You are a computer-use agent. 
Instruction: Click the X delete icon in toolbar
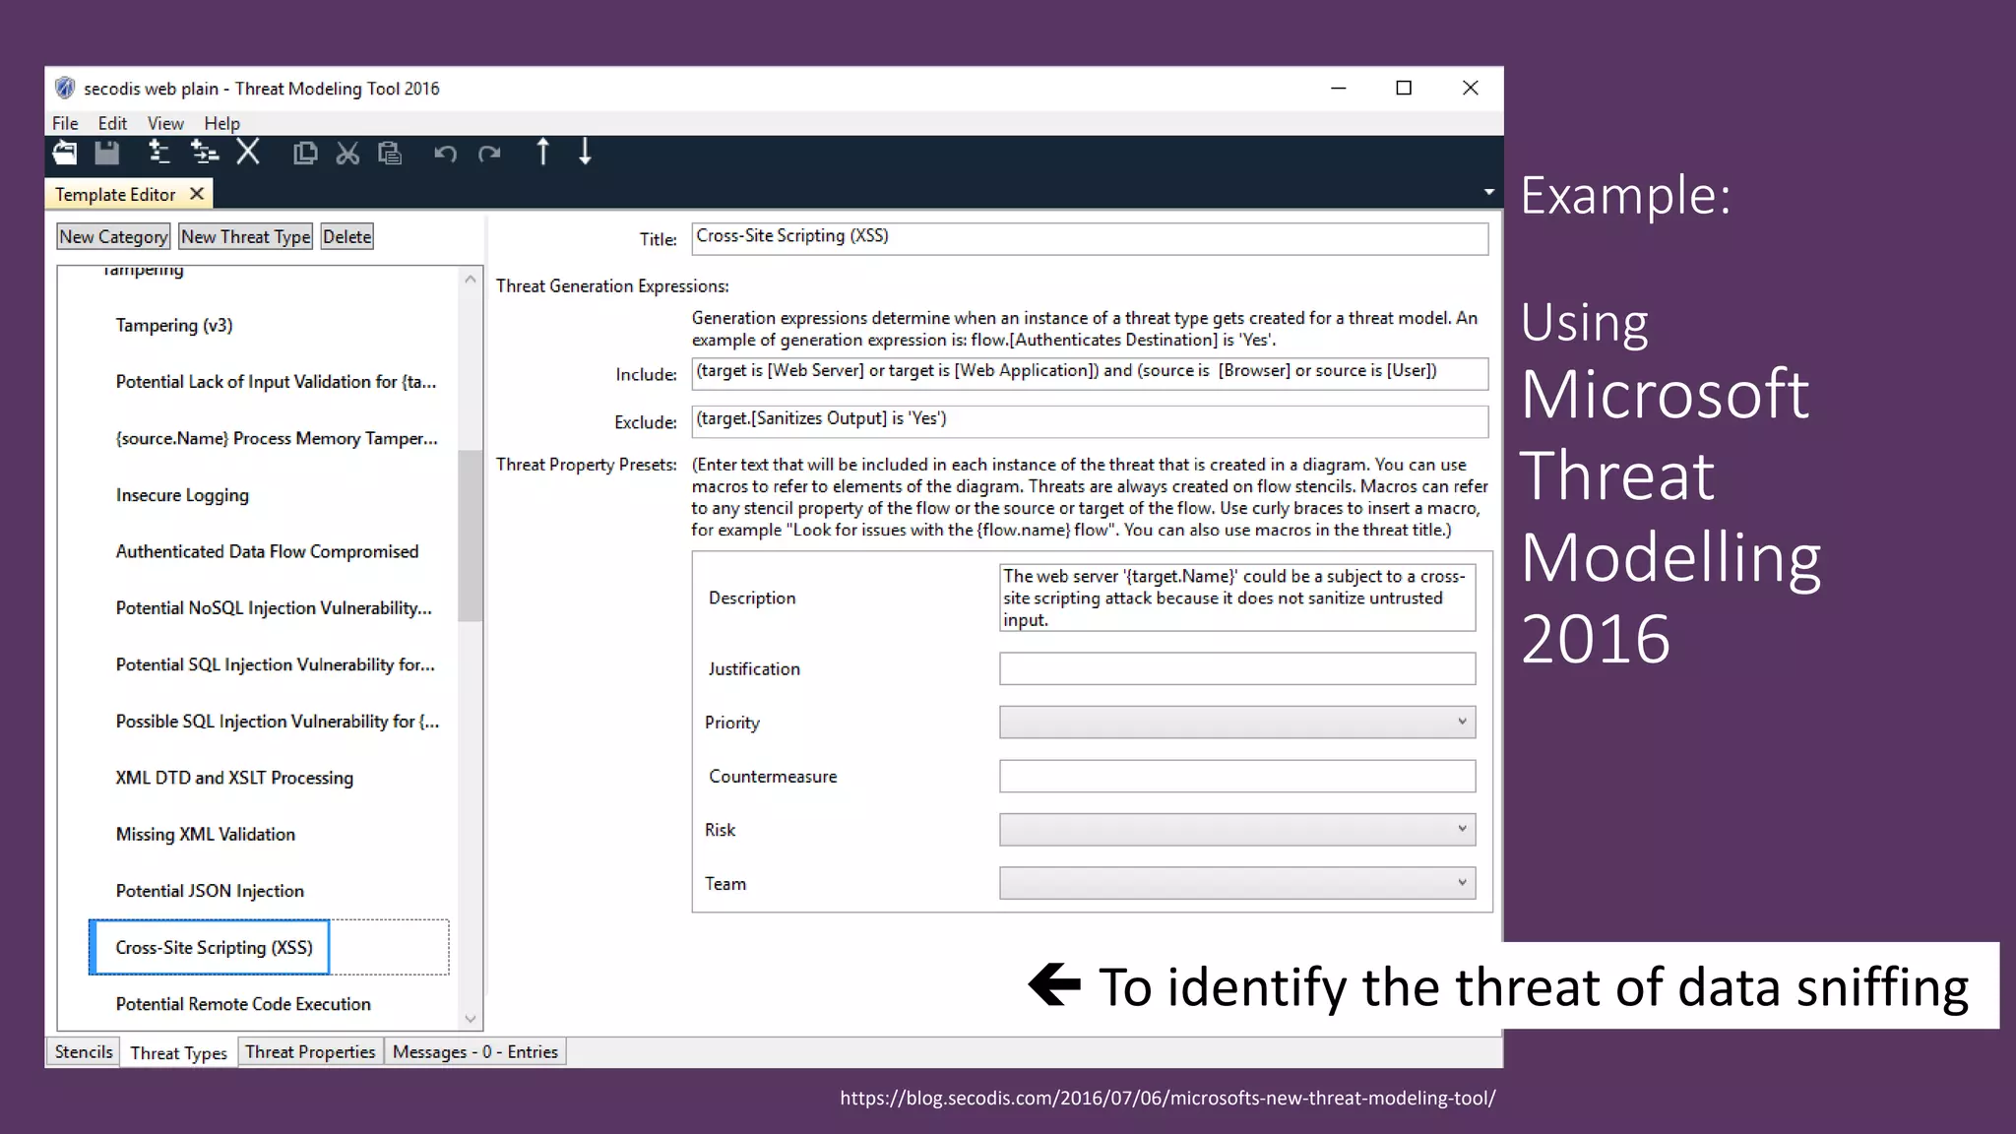pos(248,153)
